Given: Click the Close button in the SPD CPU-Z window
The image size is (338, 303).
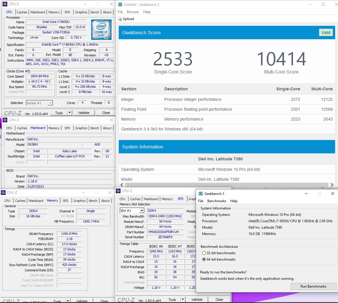Looking at the screenshot, I should click(219, 299).
